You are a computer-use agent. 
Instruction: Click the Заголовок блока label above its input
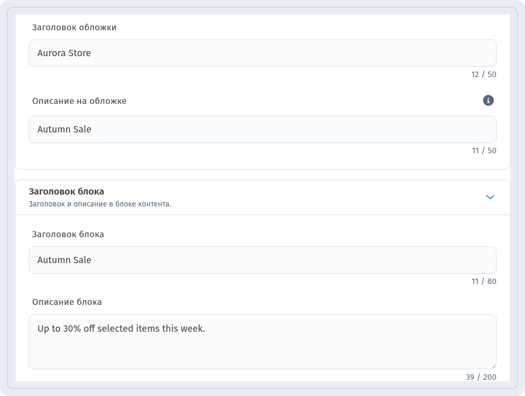68,234
